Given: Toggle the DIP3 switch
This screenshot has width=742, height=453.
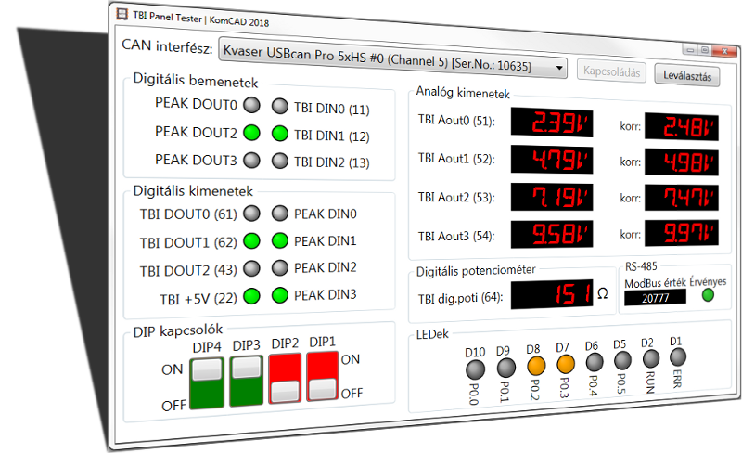Looking at the screenshot, I should click(246, 379).
